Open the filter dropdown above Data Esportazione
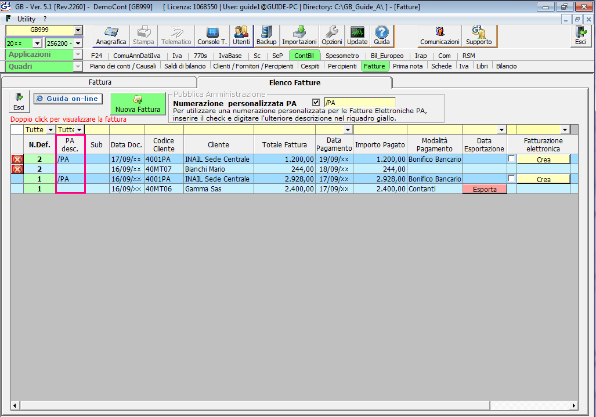 point(502,129)
